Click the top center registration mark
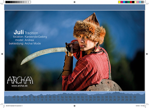The image size is (149, 108). [x=74, y=2]
